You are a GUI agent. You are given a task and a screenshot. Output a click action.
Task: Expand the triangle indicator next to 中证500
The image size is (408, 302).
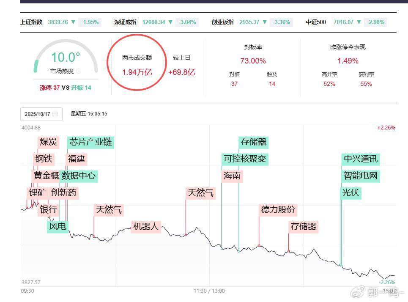tap(359, 22)
